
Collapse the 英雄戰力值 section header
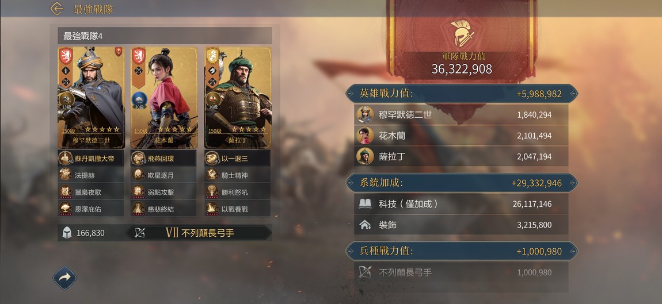(462, 94)
